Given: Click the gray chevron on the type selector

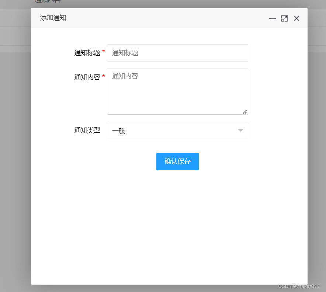Looking at the screenshot, I should click(240, 130).
